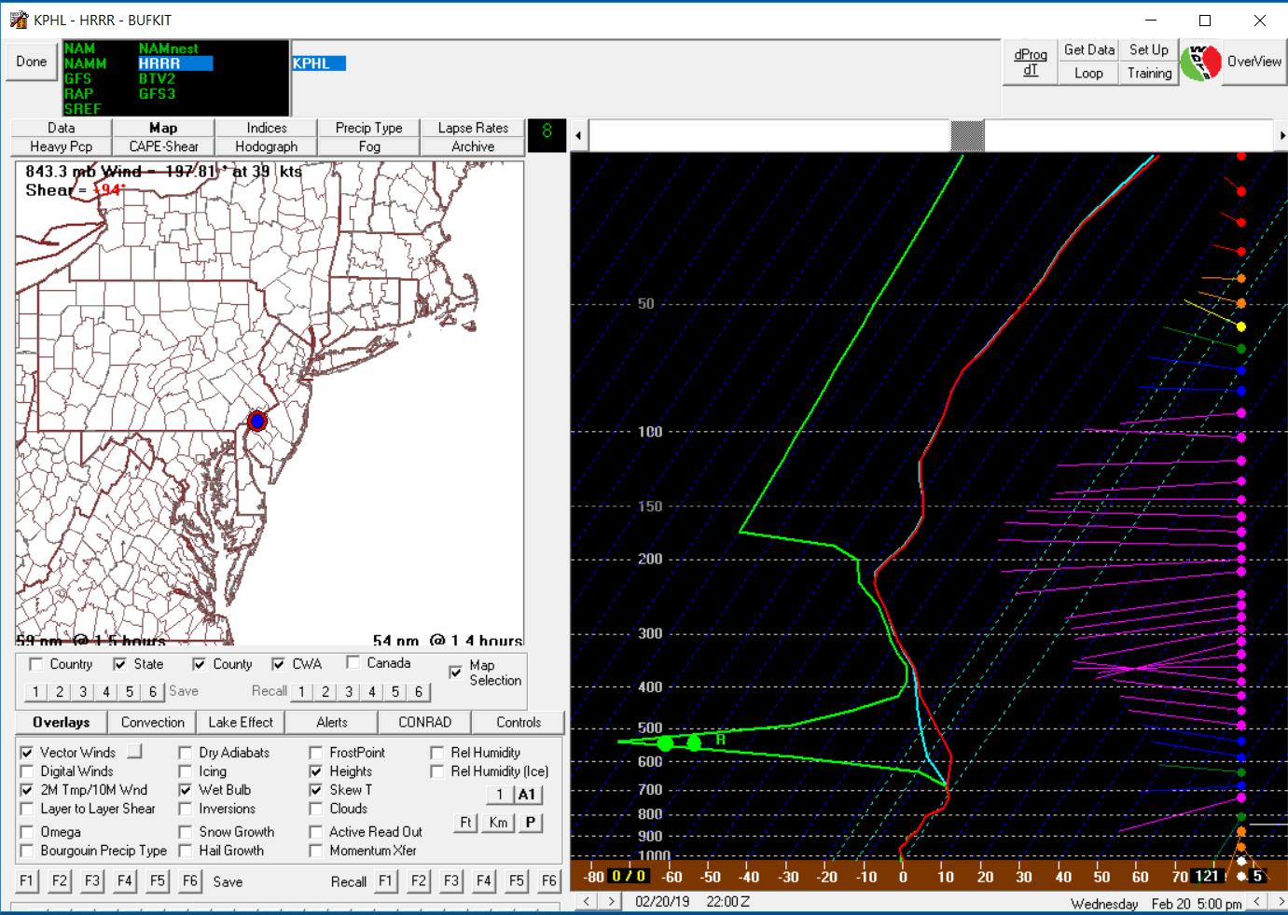Uncheck the Wet Bulb overlay

coord(185,790)
